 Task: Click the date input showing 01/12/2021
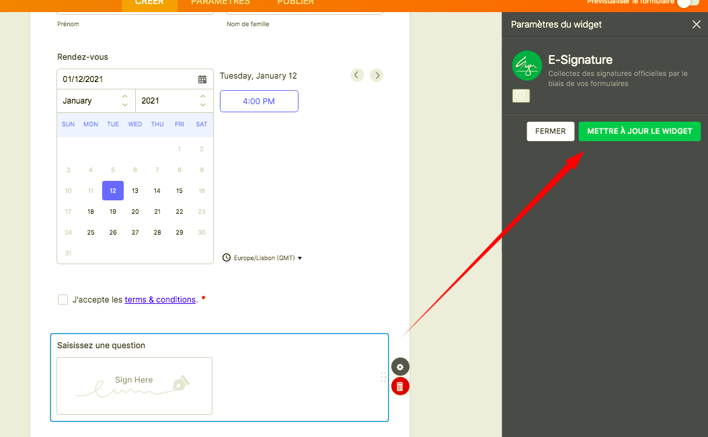click(x=135, y=79)
